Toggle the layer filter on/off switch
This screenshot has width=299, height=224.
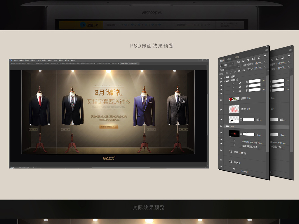point(265,55)
